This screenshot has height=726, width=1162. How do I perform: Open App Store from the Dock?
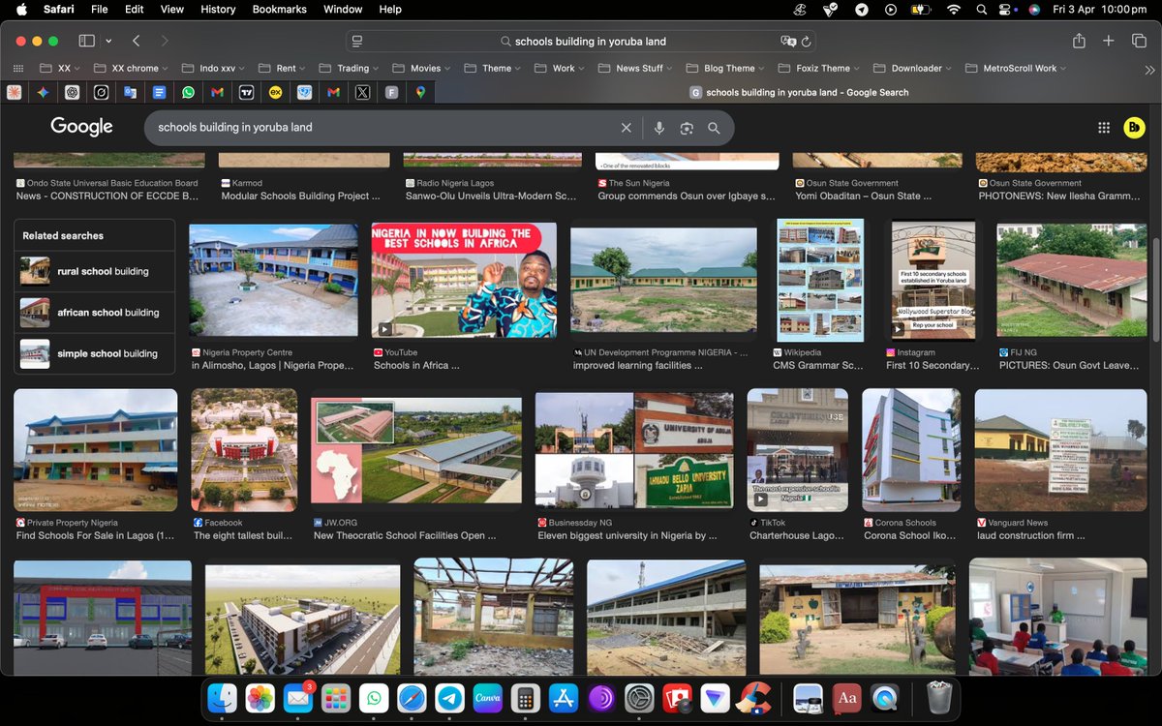(564, 697)
